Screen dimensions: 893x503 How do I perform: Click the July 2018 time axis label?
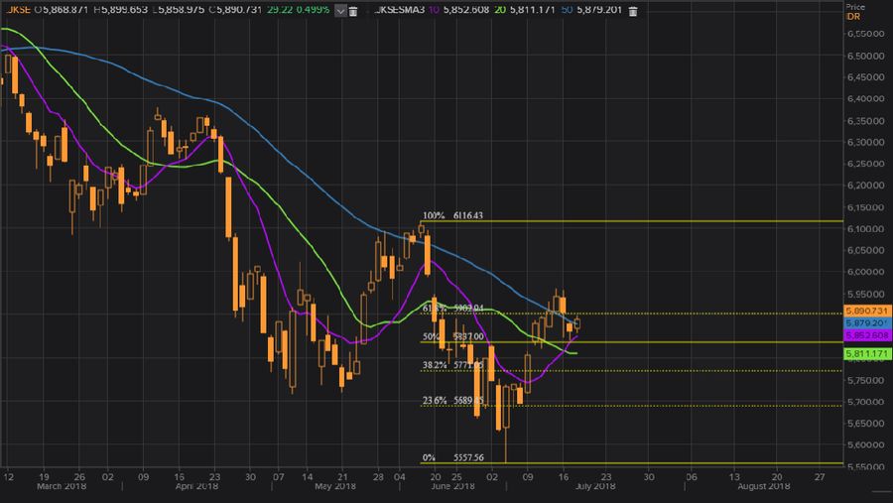click(x=595, y=486)
